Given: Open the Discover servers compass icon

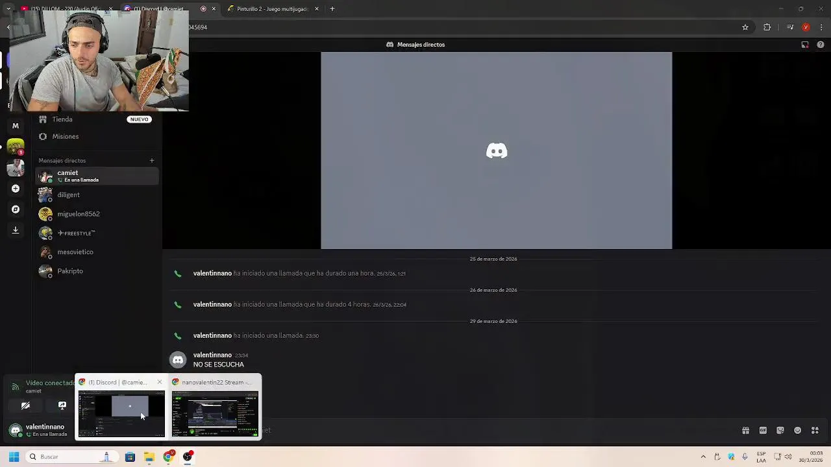Looking at the screenshot, I should tap(16, 210).
